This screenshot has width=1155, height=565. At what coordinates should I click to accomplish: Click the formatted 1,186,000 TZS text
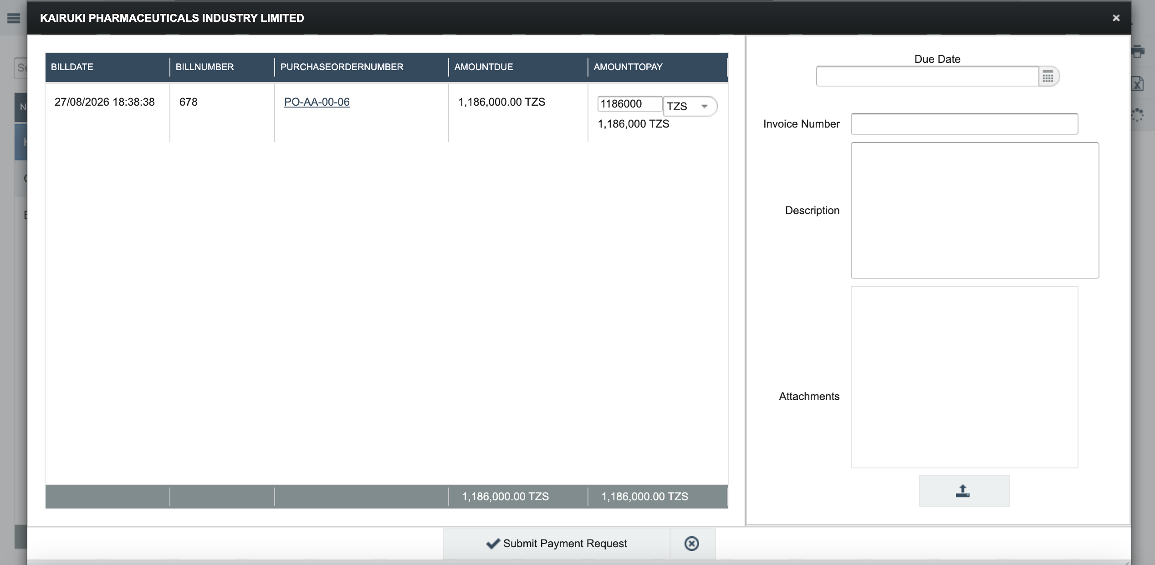(x=634, y=124)
